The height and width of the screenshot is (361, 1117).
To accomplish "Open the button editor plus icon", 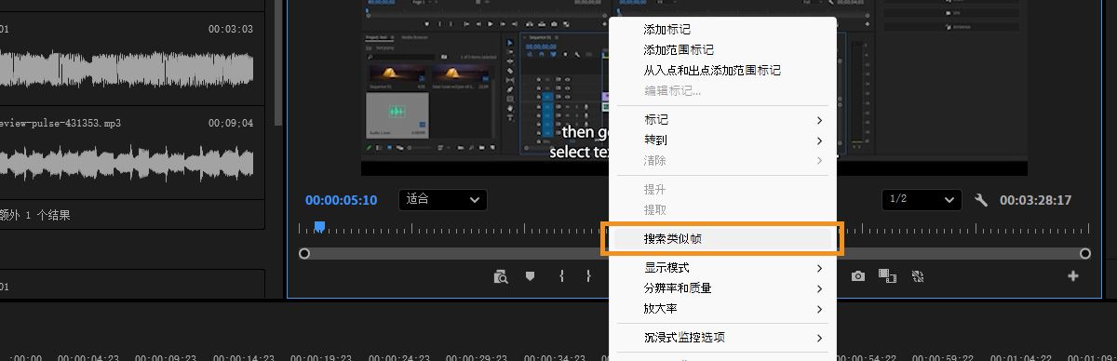I will 1073,276.
